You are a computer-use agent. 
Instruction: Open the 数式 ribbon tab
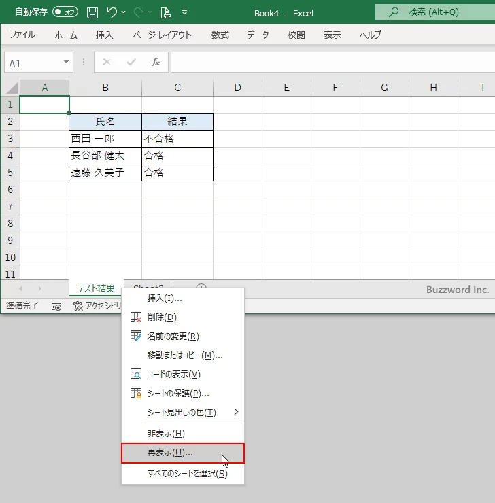click(220, 34)
